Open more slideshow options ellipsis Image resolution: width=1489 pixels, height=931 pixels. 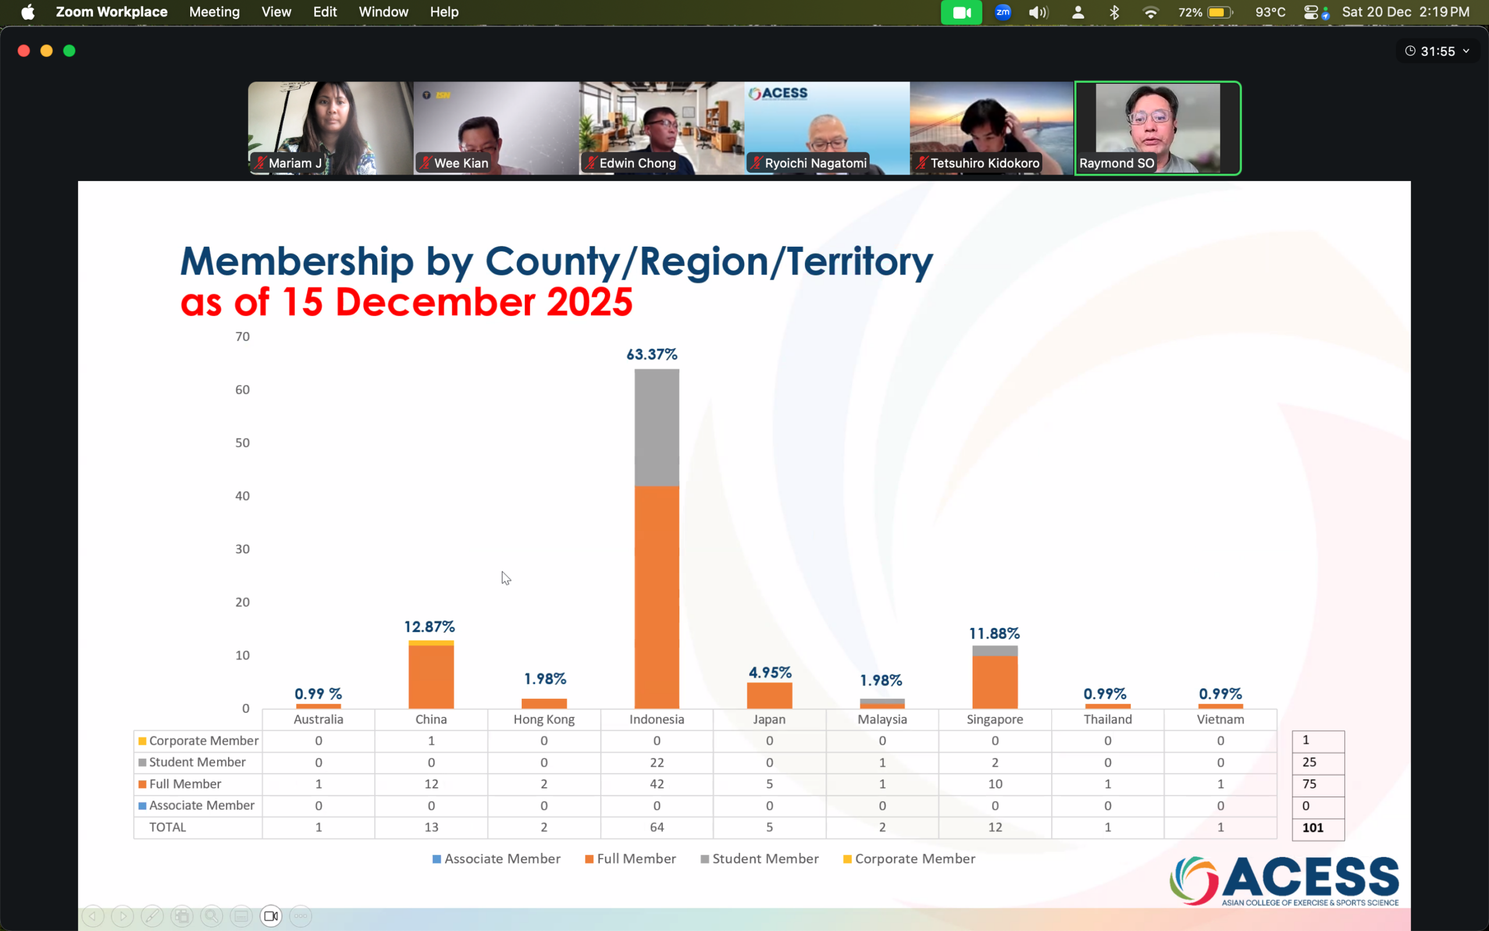(300, 916)
